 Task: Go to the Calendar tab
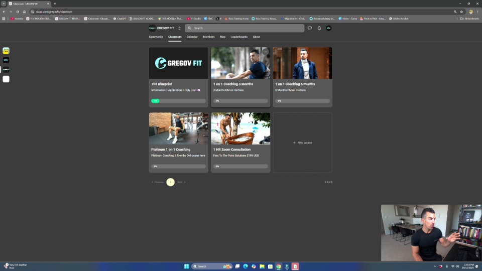point(192,37)
